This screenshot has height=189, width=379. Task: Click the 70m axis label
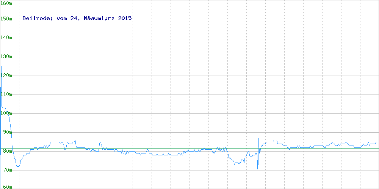click(8, 170)
